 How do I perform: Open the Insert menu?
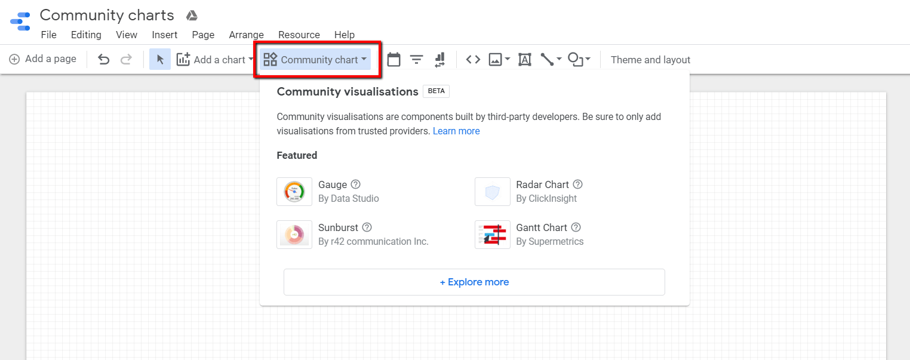click(164, 35)
